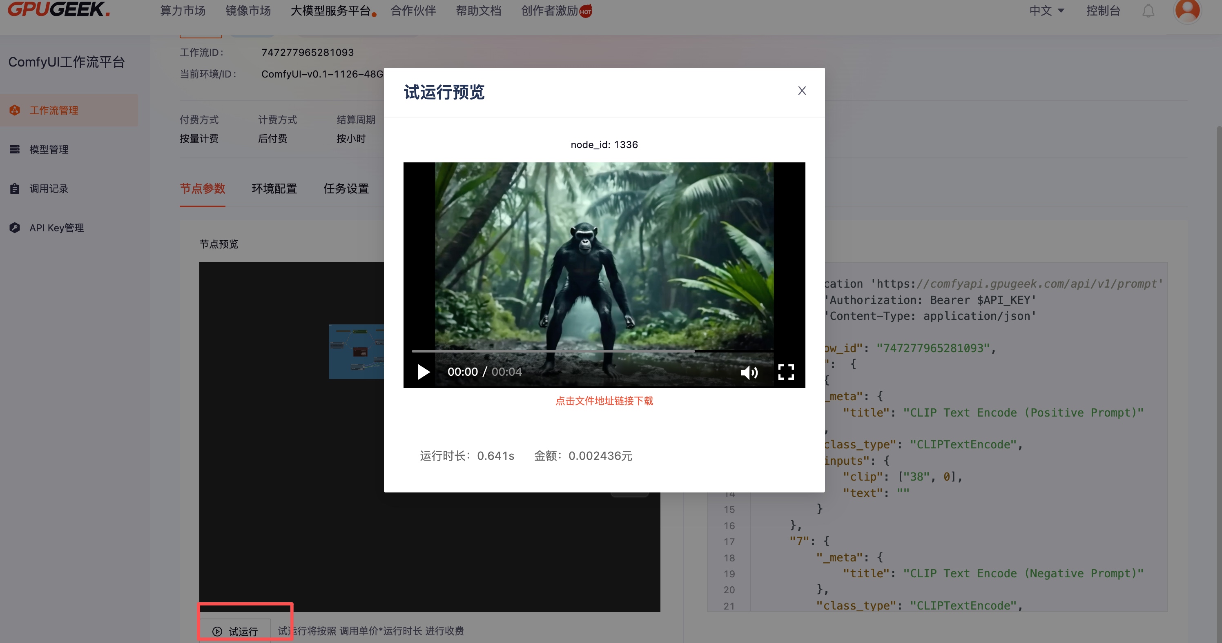Close the 试运行预览 dialog
The height and width of the screenshot is (643, 1222).
pos(802,91)
